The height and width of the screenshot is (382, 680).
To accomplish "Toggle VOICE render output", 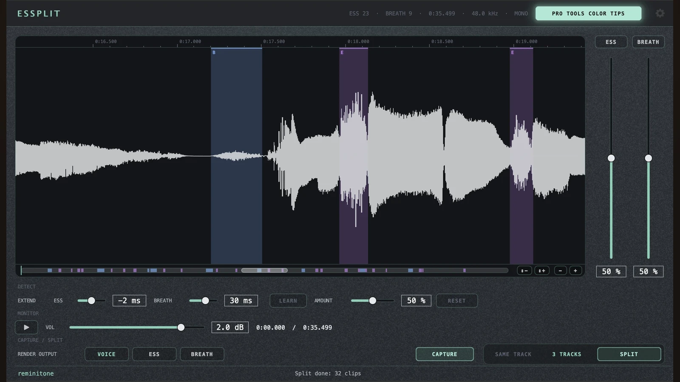I will [x=107, y=354].
